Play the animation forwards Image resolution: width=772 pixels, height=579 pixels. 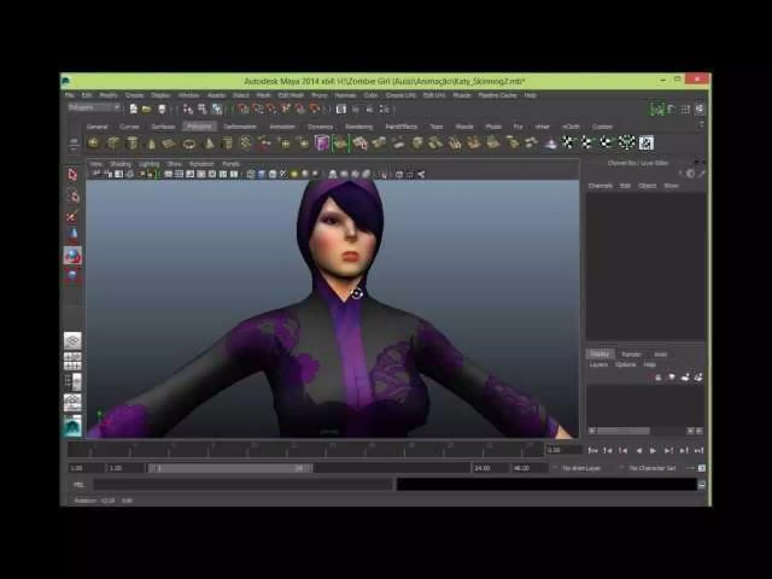coord(653,450)
